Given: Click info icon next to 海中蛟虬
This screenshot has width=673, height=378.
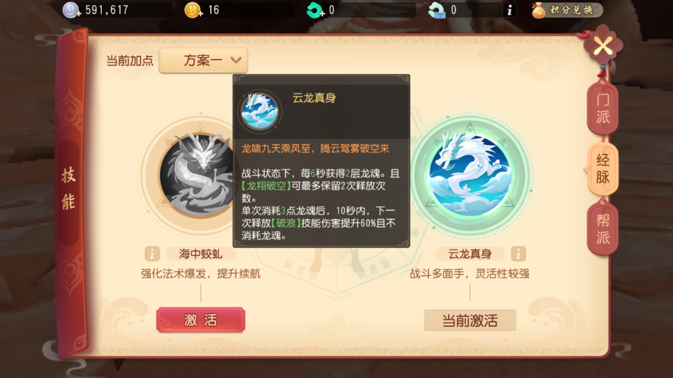Looking at the screenshot, I should (x=152, y=254).
